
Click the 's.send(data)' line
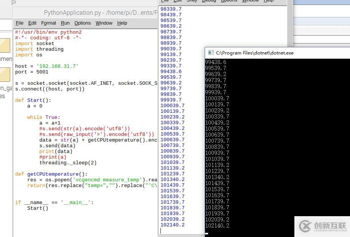(58, 146)
